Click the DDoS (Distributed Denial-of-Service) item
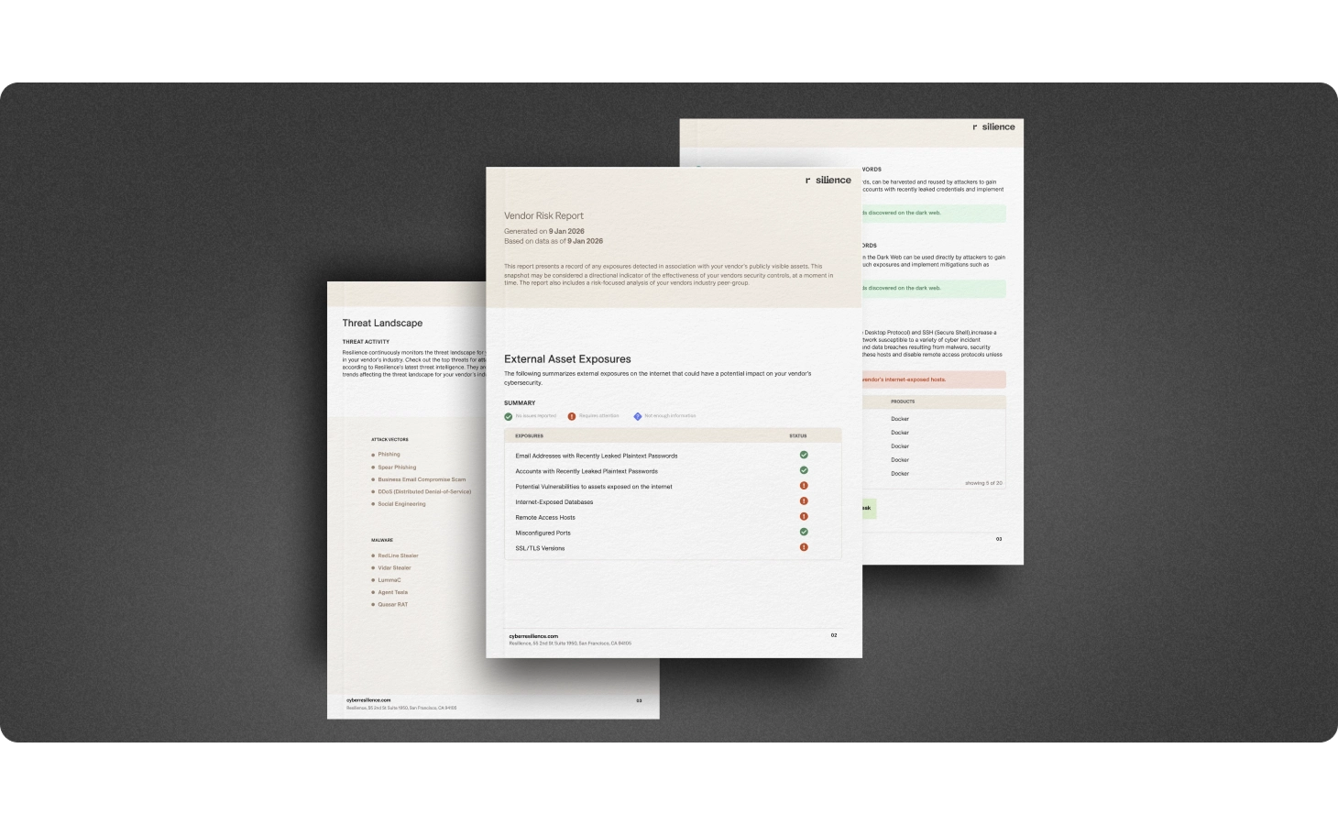Viewport: 1338px width, 825px height. pos(424,491)
